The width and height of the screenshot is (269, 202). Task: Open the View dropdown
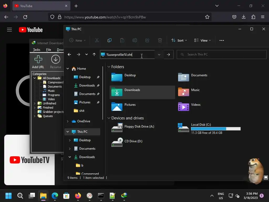tap(203, 40)
